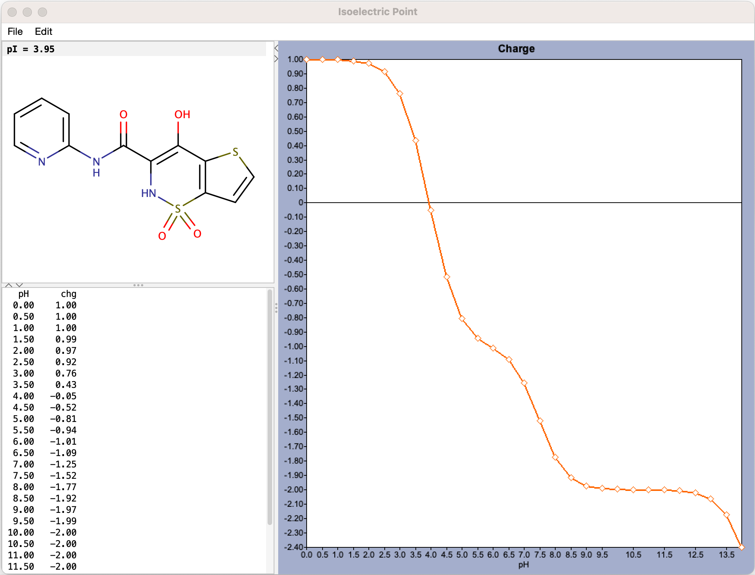
Task: Click the data point marker at pH 14 end
Action: click(x=742, y=547)
